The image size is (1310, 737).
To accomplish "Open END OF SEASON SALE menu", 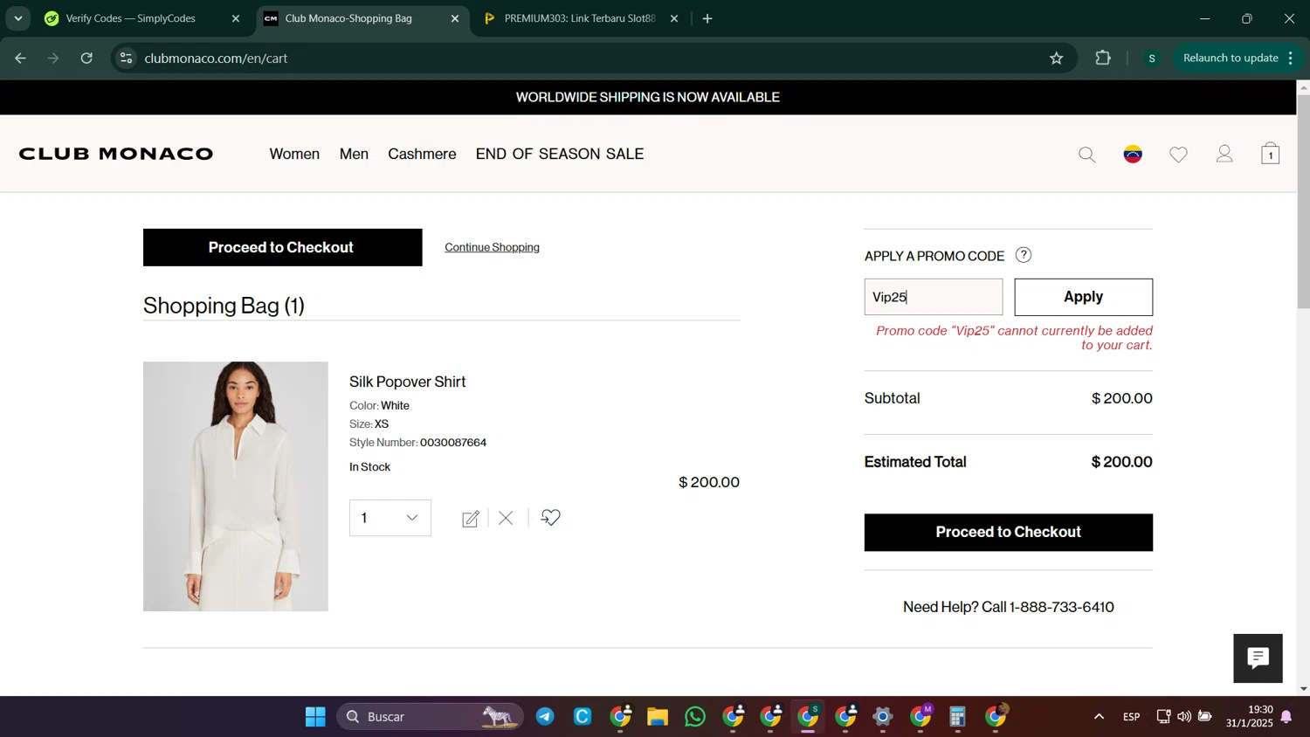I will coord(560,155).
